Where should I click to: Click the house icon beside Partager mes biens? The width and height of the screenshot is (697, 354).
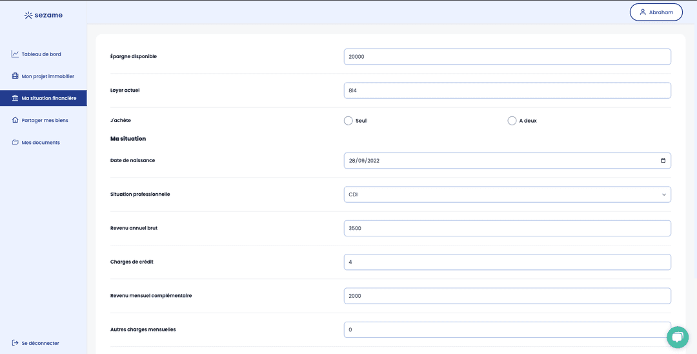[15, 120]
